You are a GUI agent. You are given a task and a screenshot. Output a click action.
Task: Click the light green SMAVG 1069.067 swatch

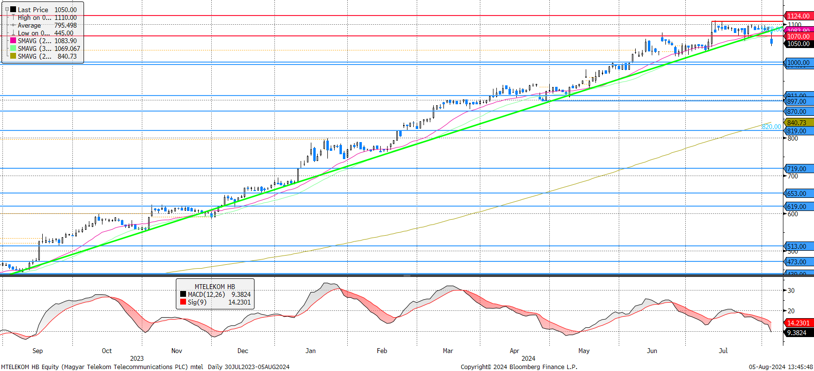[x=13, y=48]
